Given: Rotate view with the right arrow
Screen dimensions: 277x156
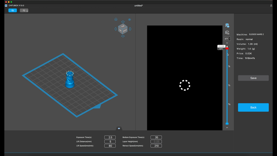Looking at the screenshot, I should 130,29.
